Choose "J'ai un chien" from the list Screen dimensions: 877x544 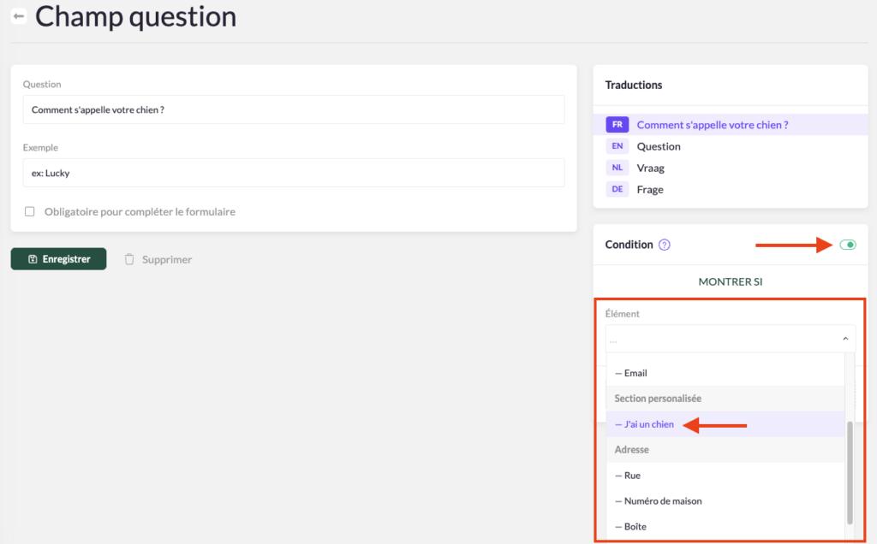coord(644,424)
